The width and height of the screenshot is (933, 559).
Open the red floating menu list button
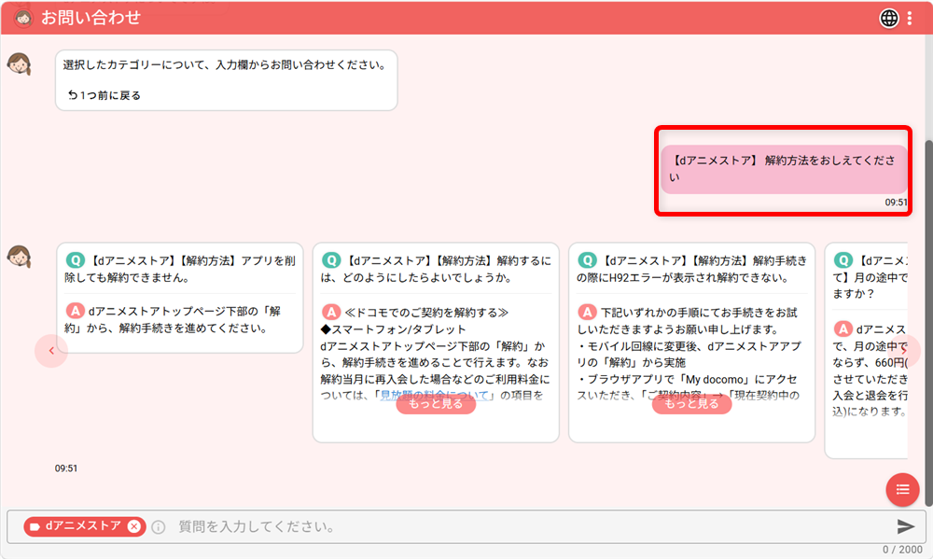[x=902, y=489]
